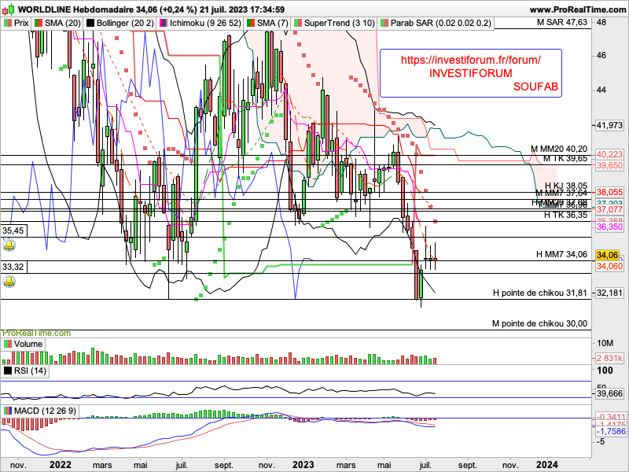Click the RSI panel black icon
The width and height of the screenshot is (629, 472).
[8, 371]
